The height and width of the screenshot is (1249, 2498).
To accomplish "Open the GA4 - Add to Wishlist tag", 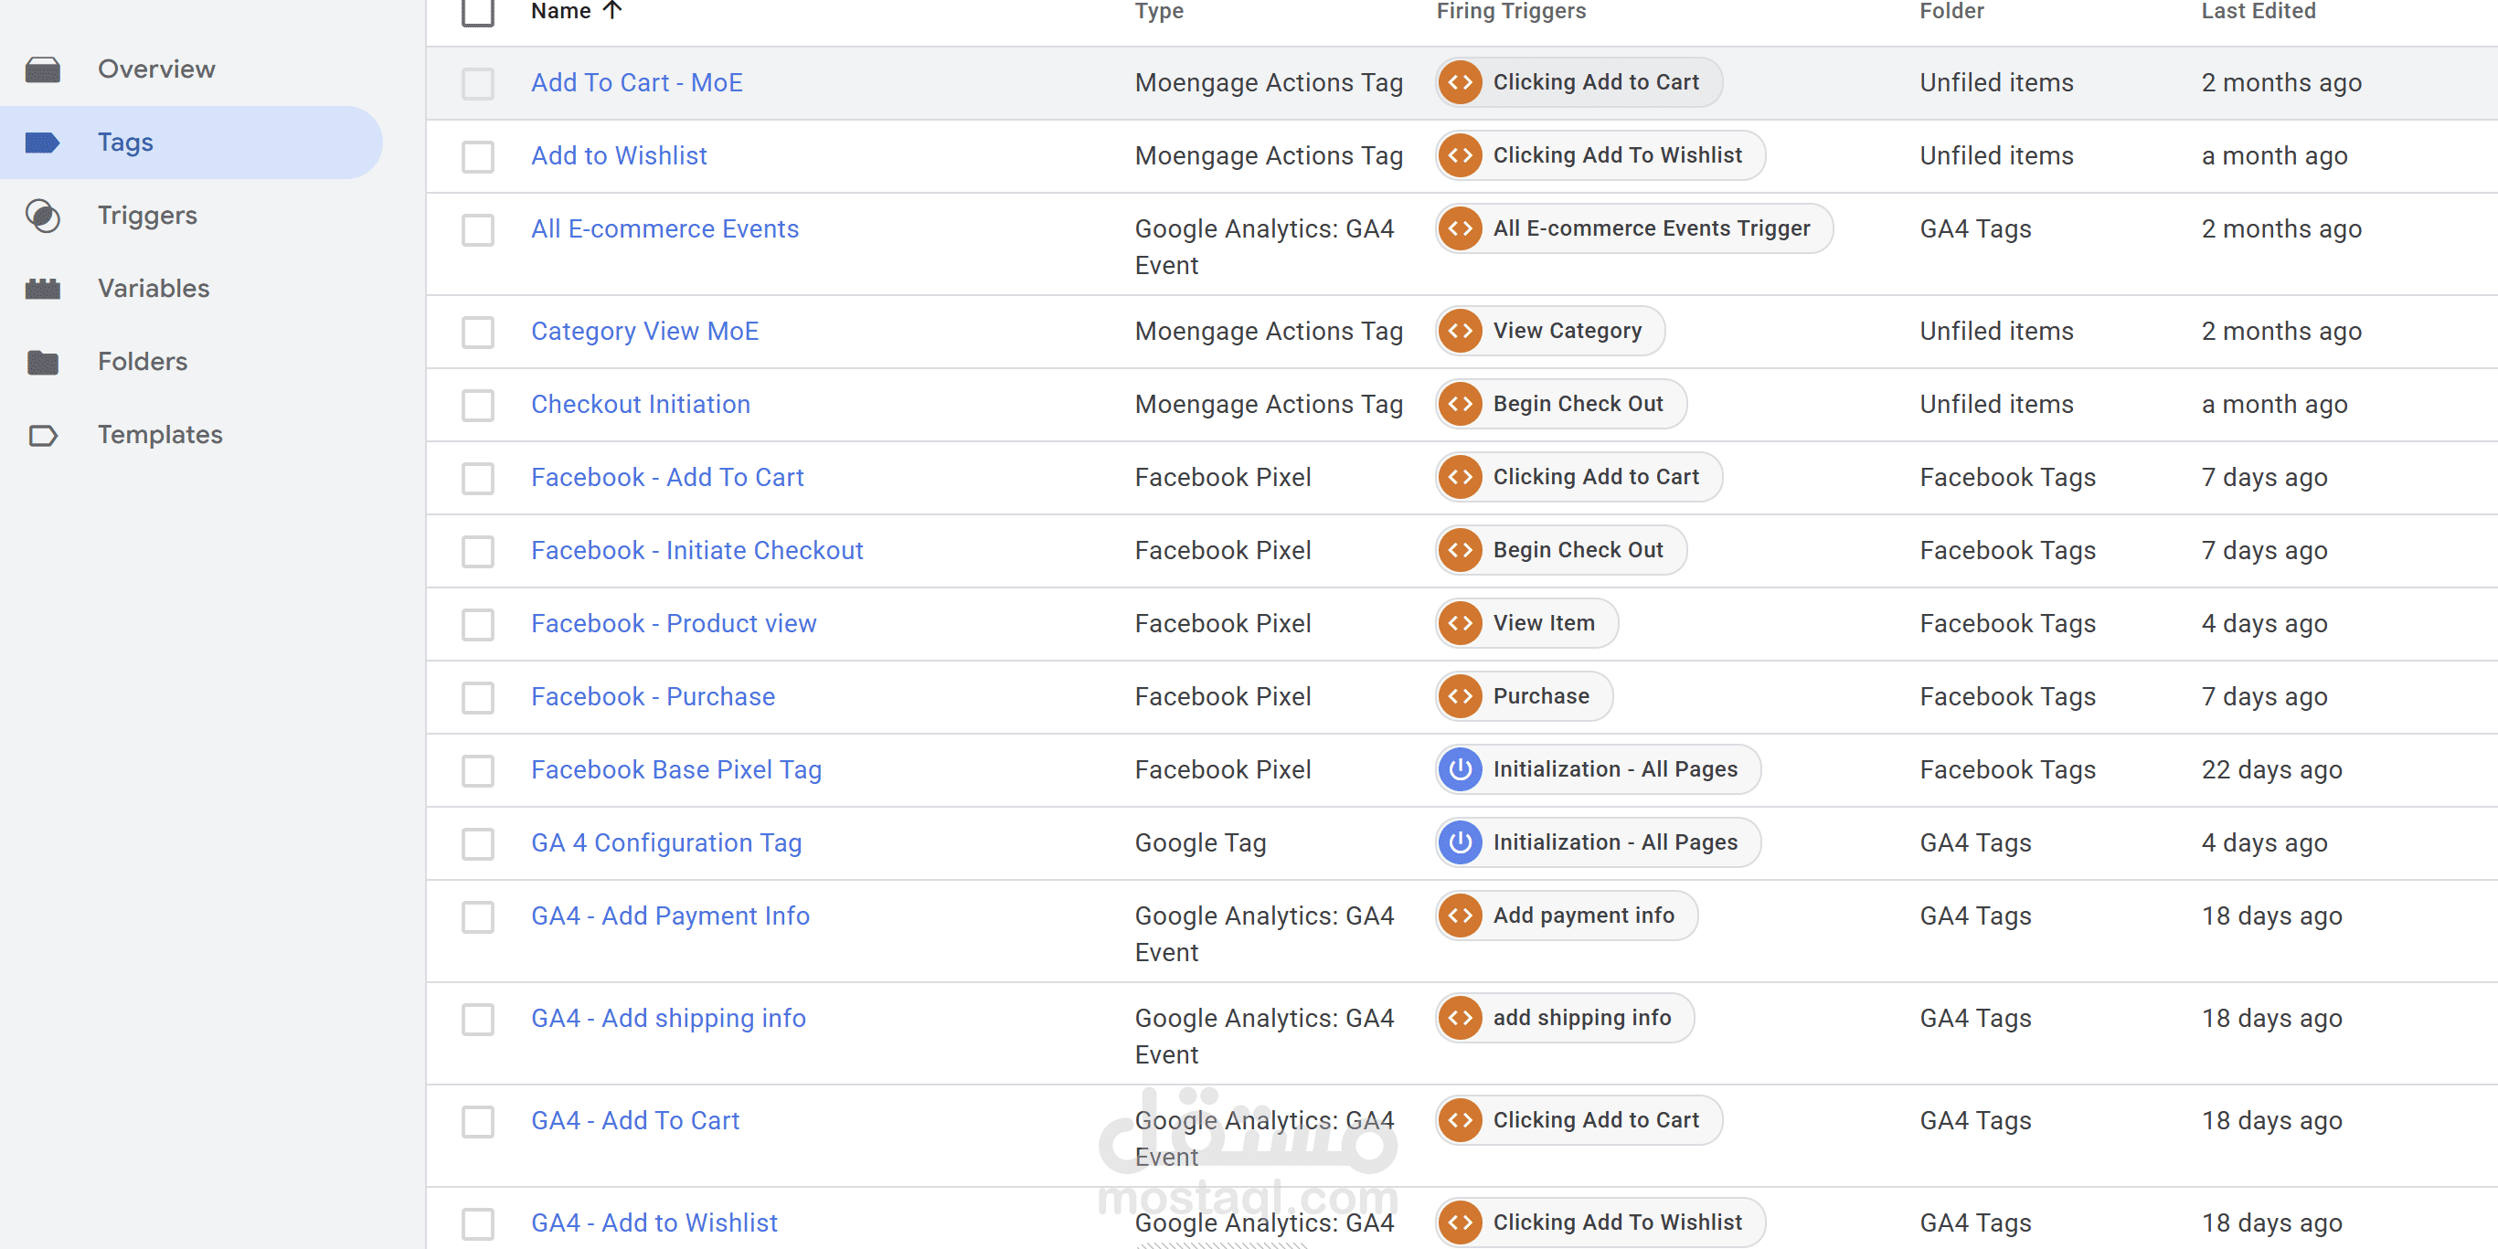I will click(654, 1222).
